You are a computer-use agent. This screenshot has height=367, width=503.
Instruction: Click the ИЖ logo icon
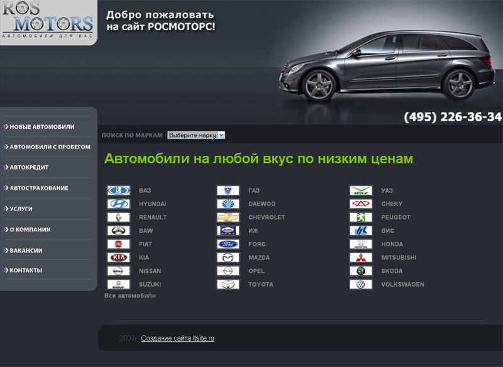[x=228, y=231]
